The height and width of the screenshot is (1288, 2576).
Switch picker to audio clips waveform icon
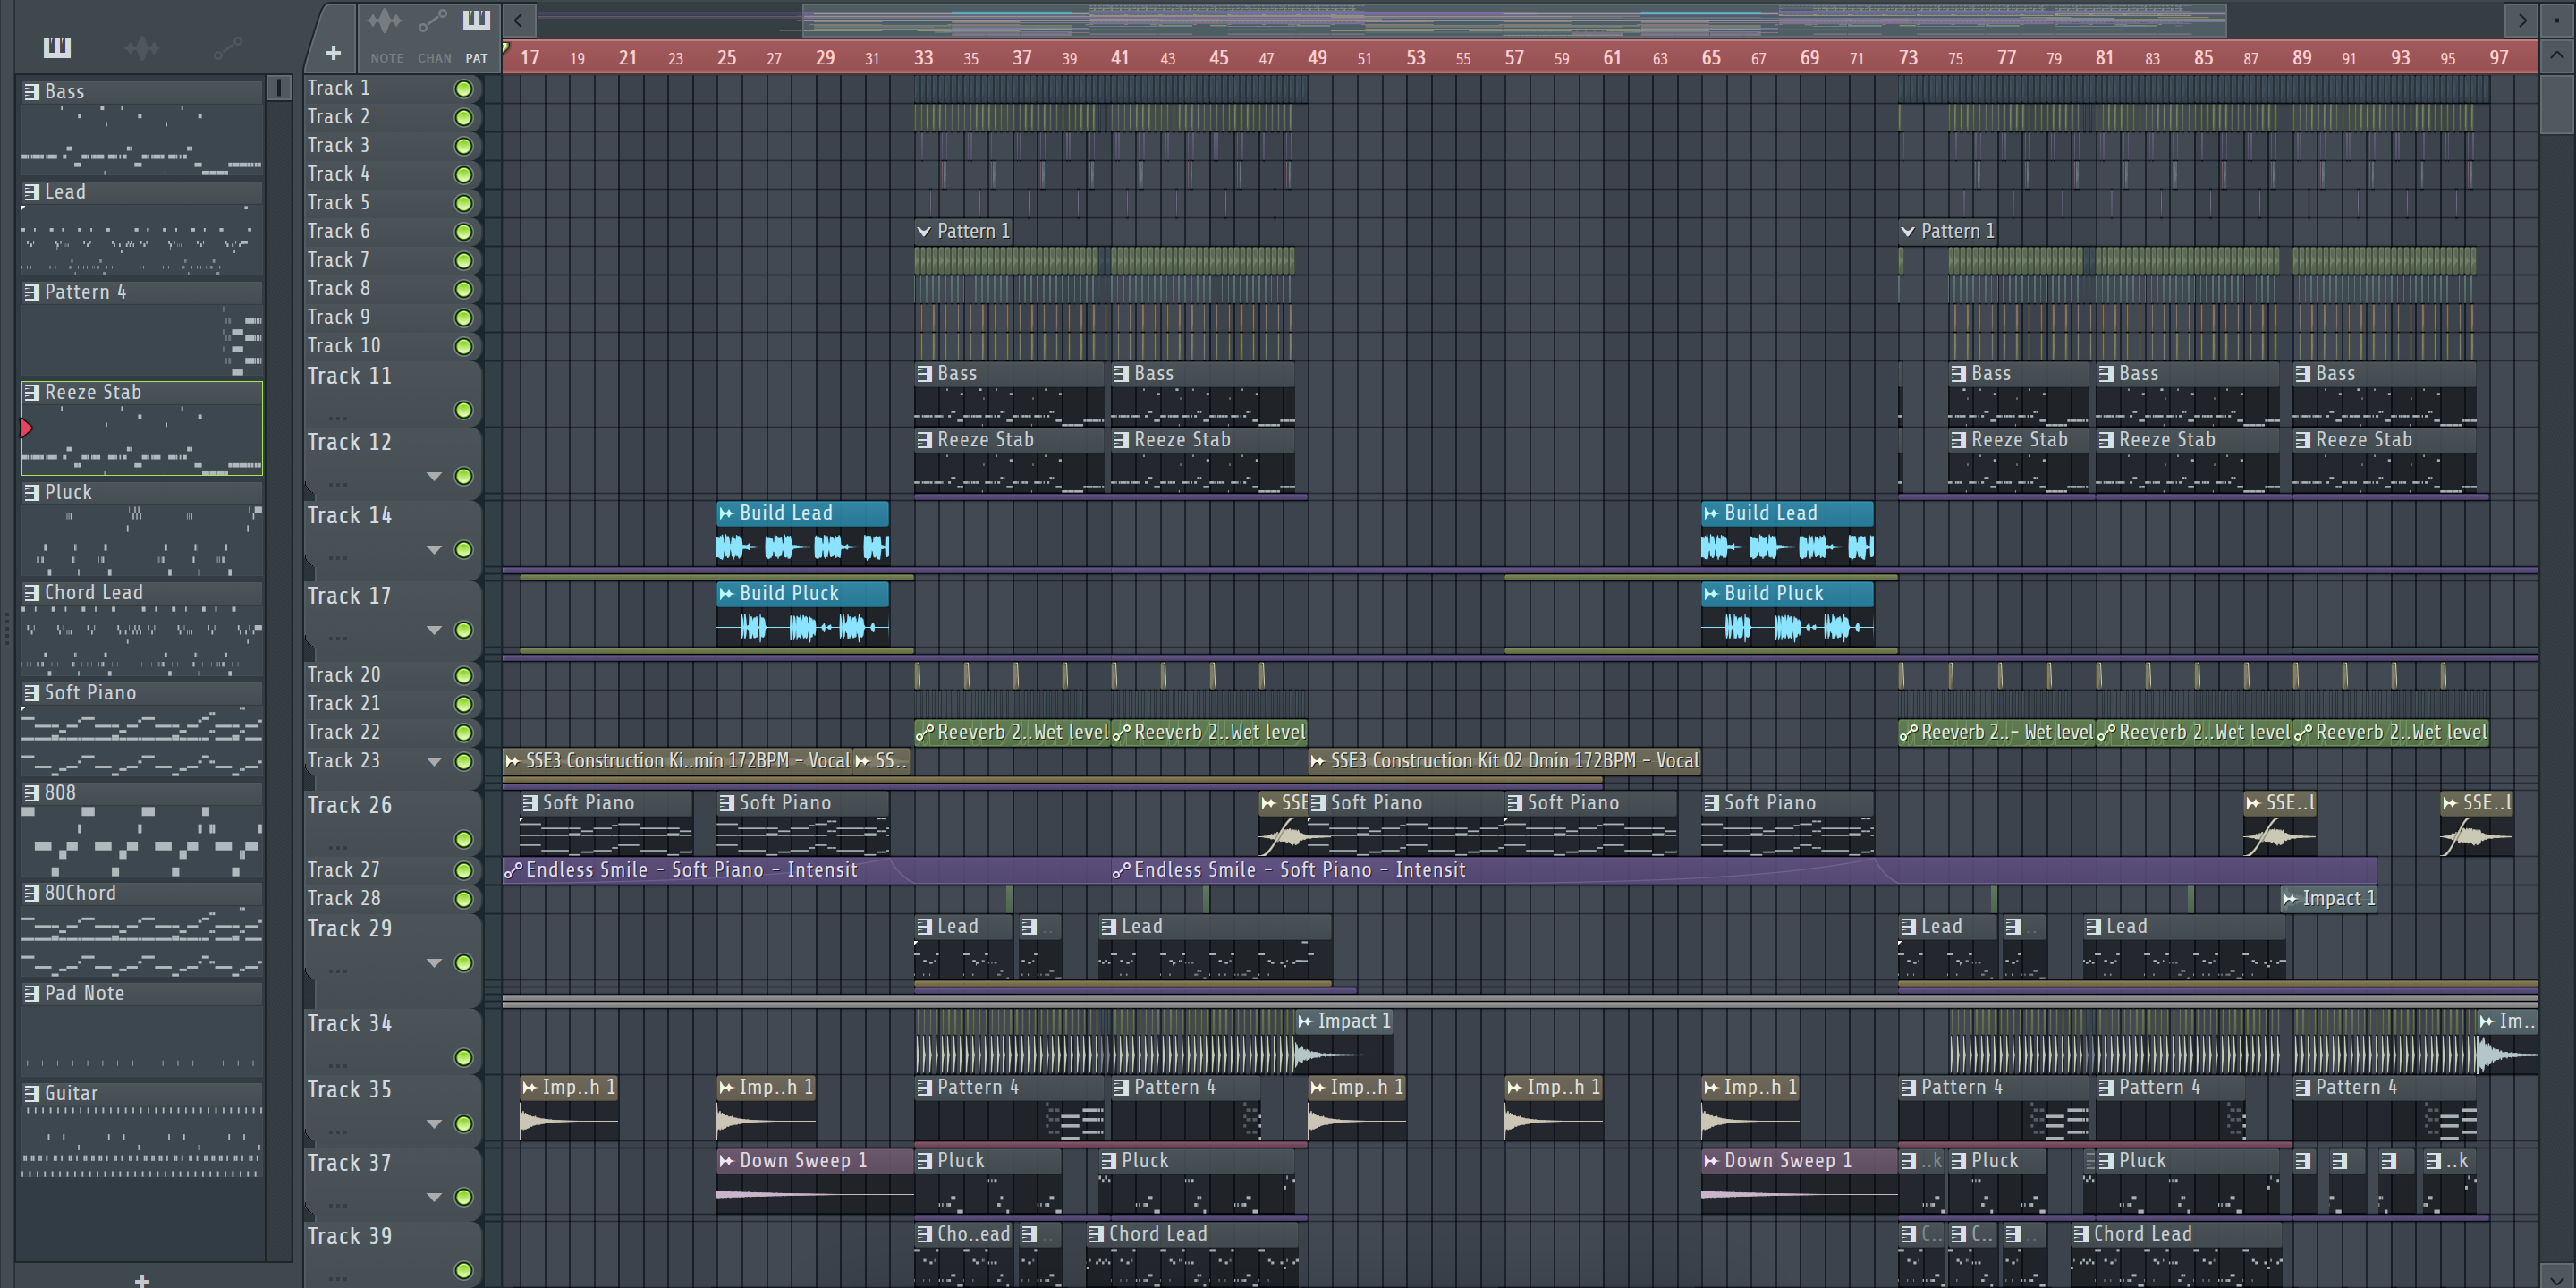tap(142, 47)
